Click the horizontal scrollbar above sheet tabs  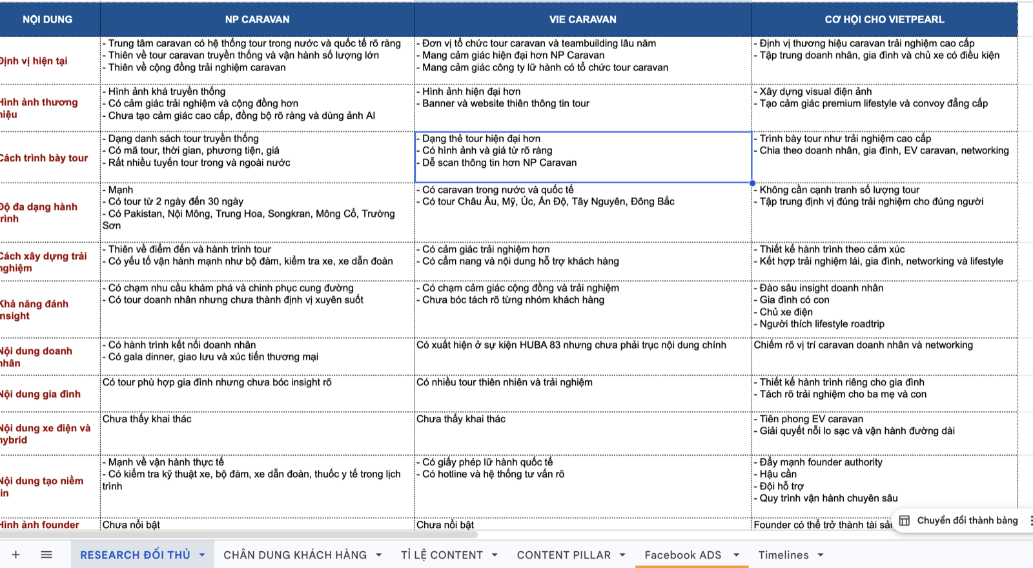click(239, 534)
